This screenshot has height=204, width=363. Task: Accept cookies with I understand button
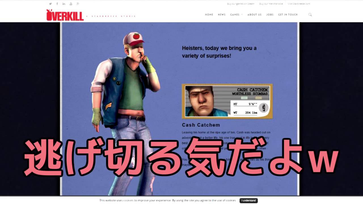coord(248,201)
